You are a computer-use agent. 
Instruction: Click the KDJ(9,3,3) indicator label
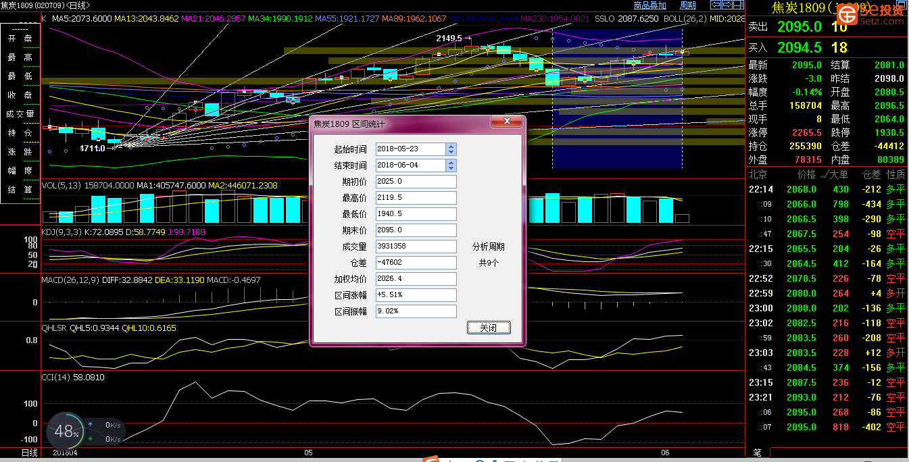(63, 232)
